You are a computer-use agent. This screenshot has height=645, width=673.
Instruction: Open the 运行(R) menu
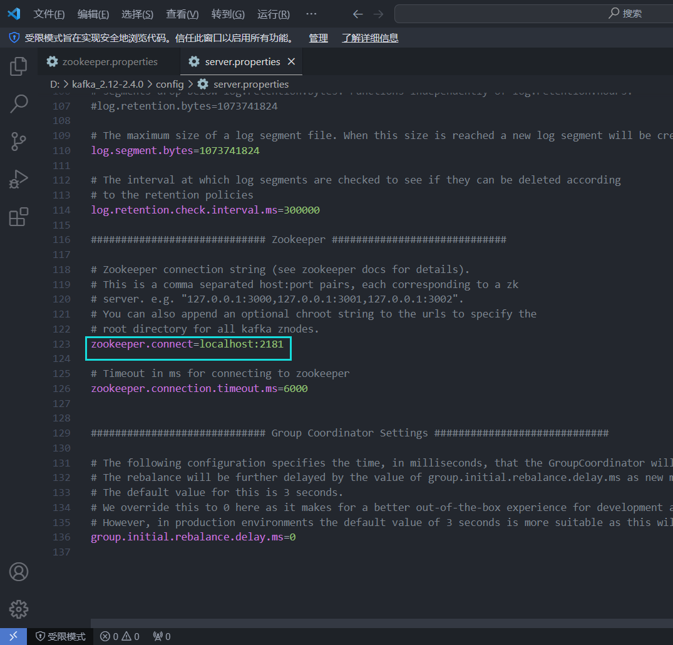tap(274, 14)
